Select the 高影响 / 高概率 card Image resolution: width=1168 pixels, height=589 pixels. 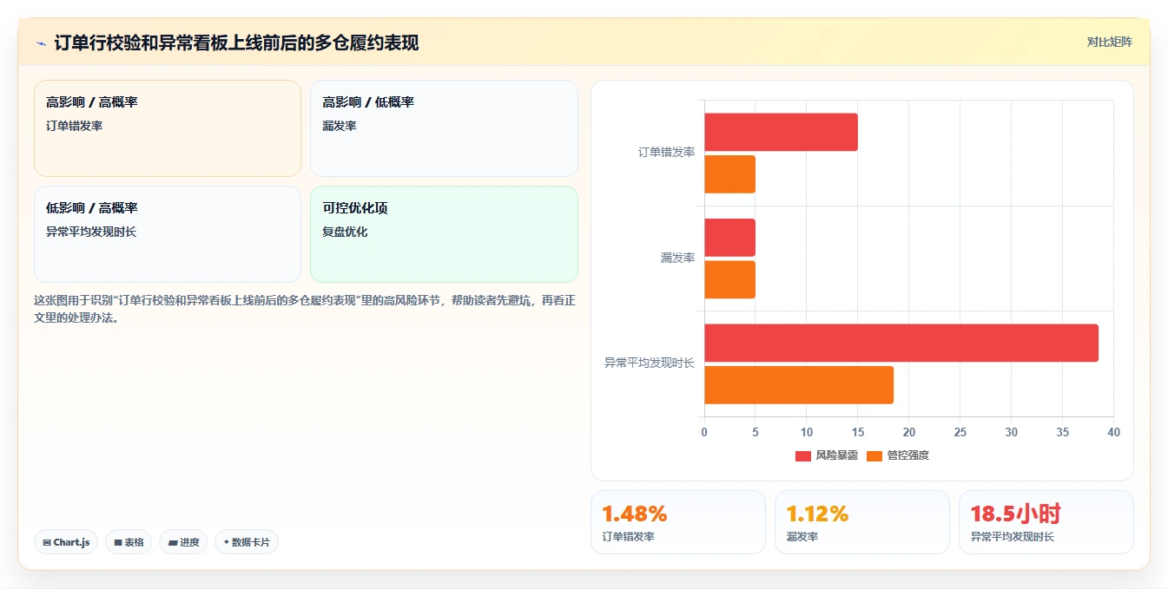[168, 128]
